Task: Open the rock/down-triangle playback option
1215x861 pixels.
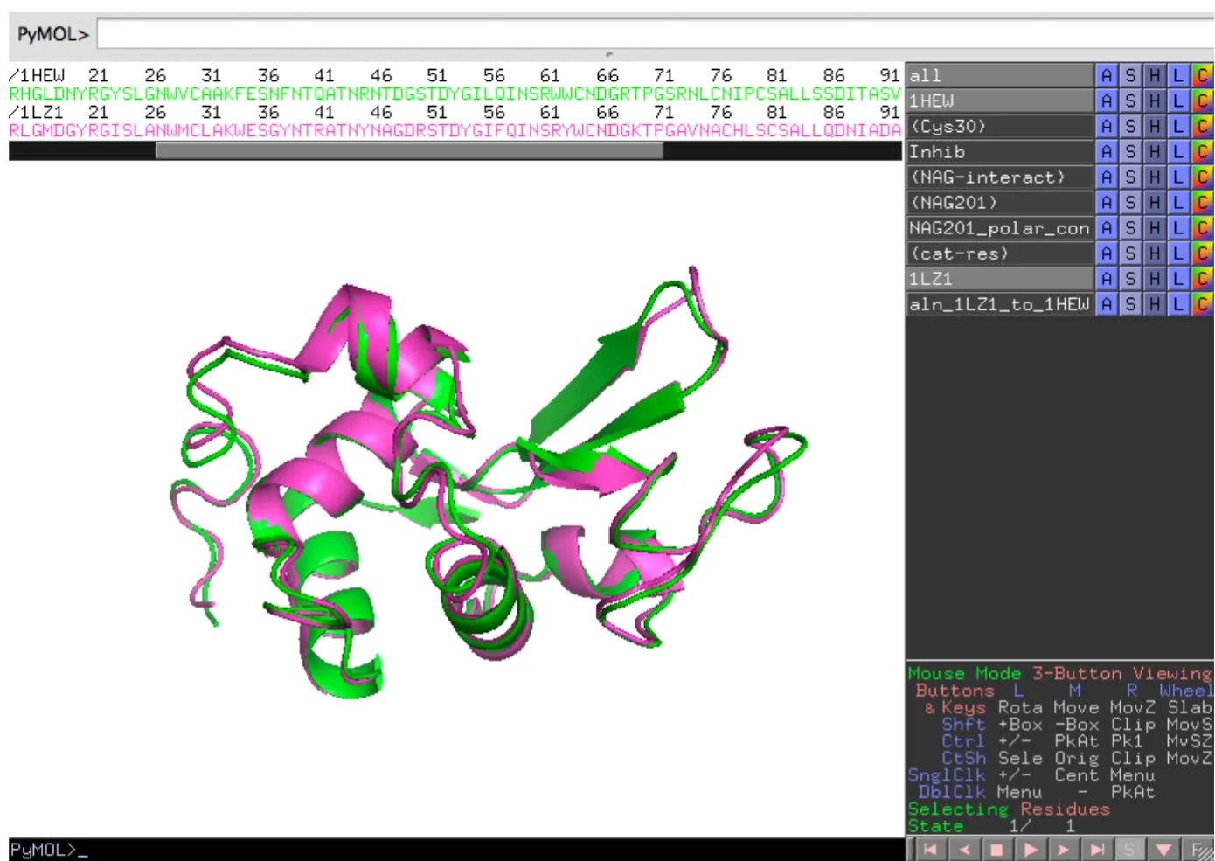Action: (1163, 849)
